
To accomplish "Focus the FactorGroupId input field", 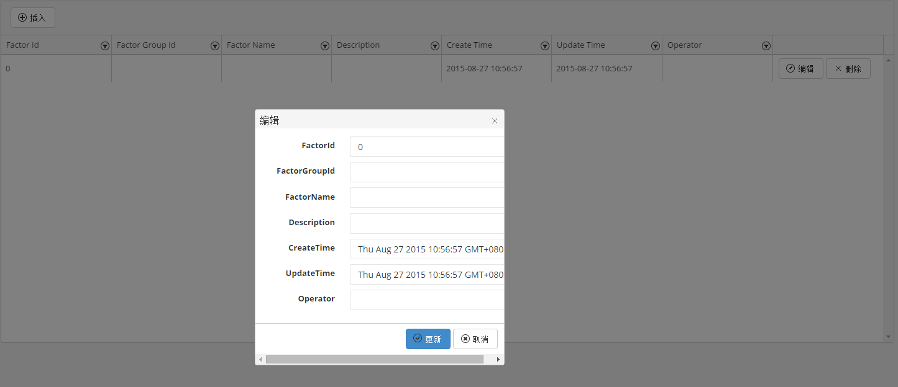I will (x=427, y=172).
